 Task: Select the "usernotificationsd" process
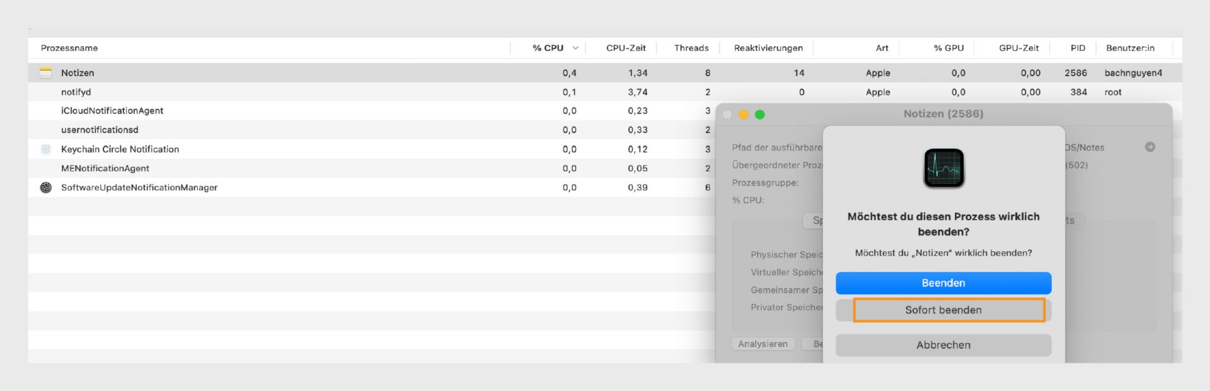pyautogui.click(x=100, y=130)
